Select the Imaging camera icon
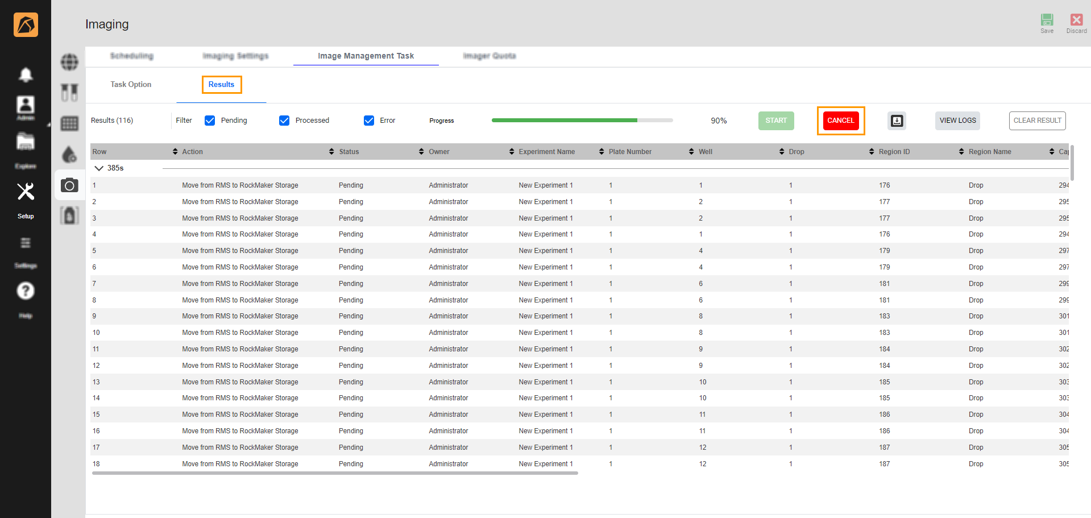This screenshot has height=518, width=1091. pyautogui.click(x=69, y=185)
